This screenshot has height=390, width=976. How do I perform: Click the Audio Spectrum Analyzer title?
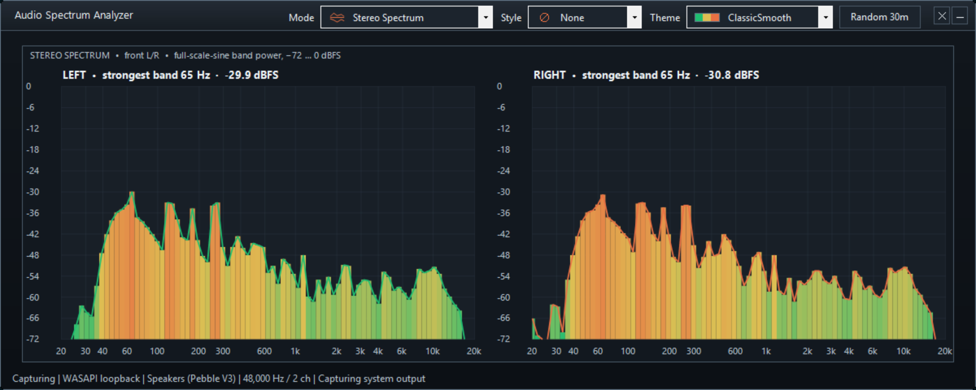(74, 15)
